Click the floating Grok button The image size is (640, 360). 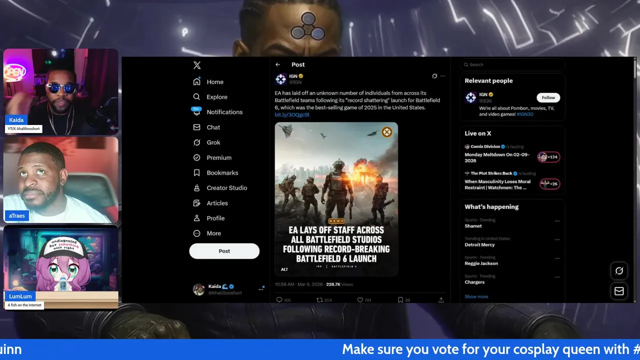pyautogui.click(x=619, y=271)
